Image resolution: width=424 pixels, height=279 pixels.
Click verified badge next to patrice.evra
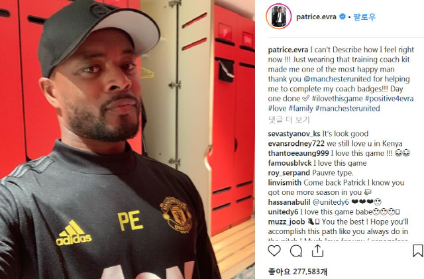[343, 17]
